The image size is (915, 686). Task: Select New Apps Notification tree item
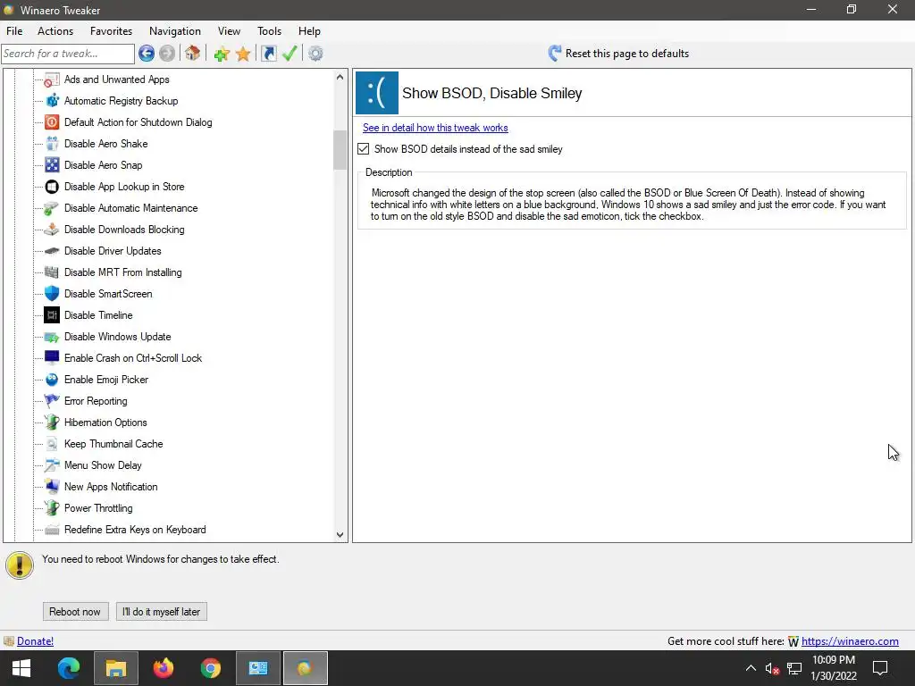click(111, 487)
